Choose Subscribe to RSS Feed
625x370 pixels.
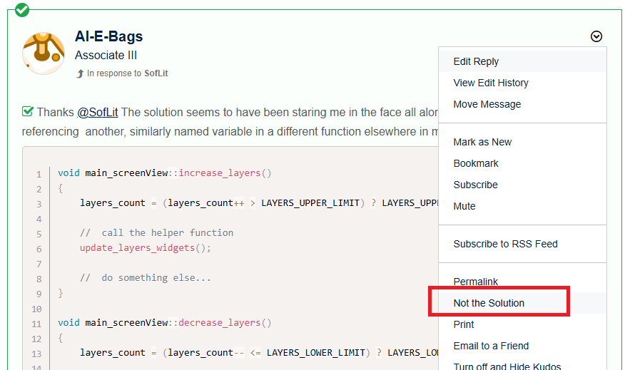point(522,244)
